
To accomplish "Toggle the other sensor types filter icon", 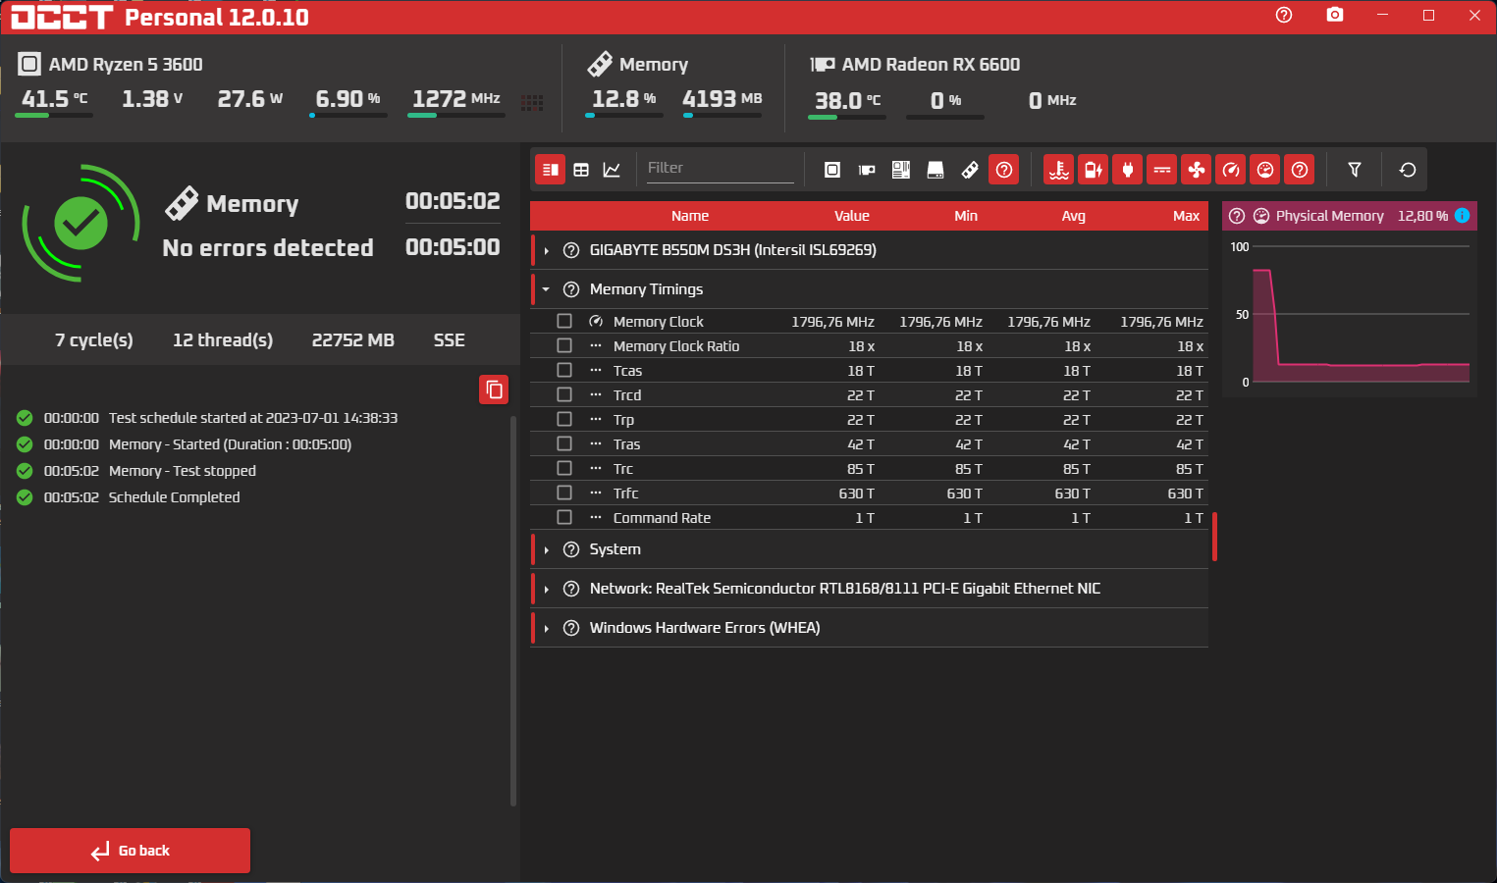I will point(1300,170).
